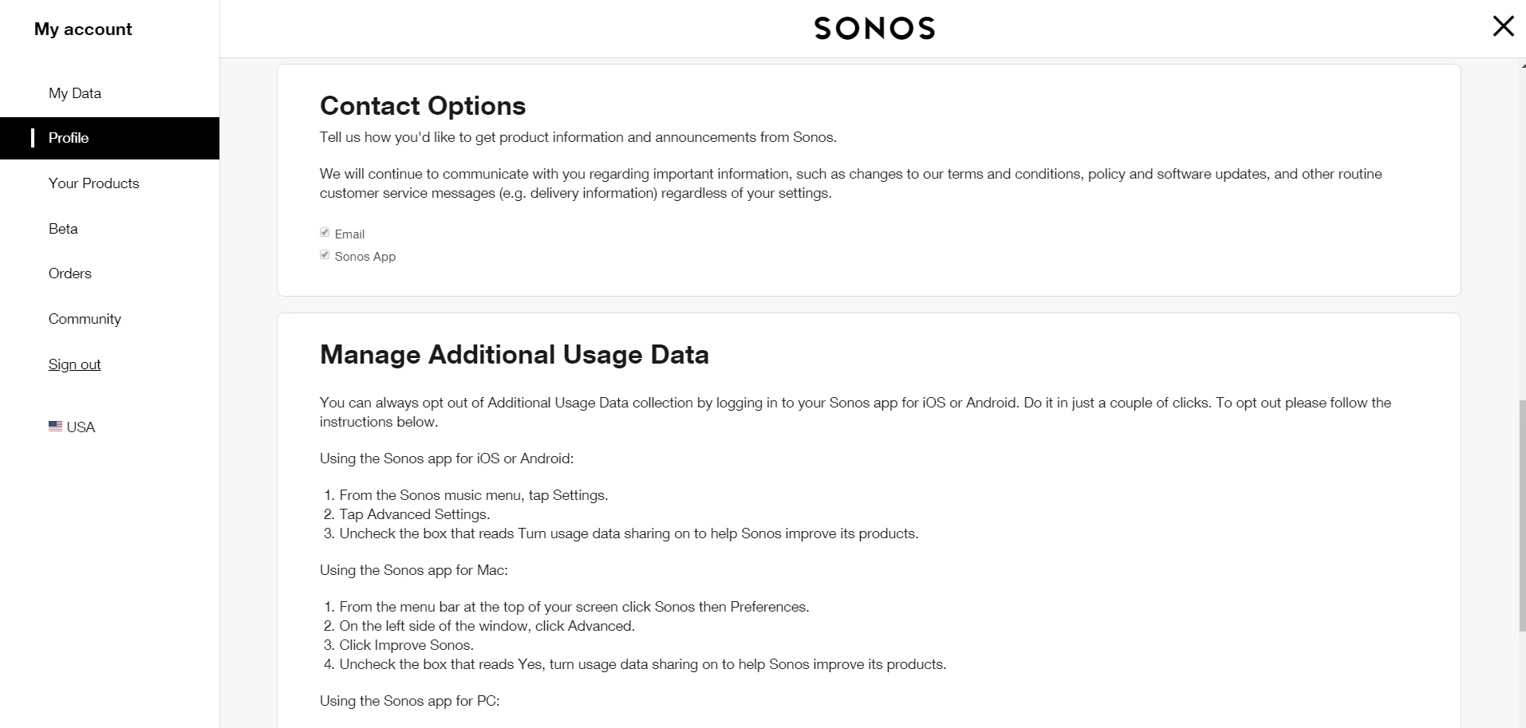
Task: Click the Contact Options heading
Action: pyautogui.click(x=422, y=106)
